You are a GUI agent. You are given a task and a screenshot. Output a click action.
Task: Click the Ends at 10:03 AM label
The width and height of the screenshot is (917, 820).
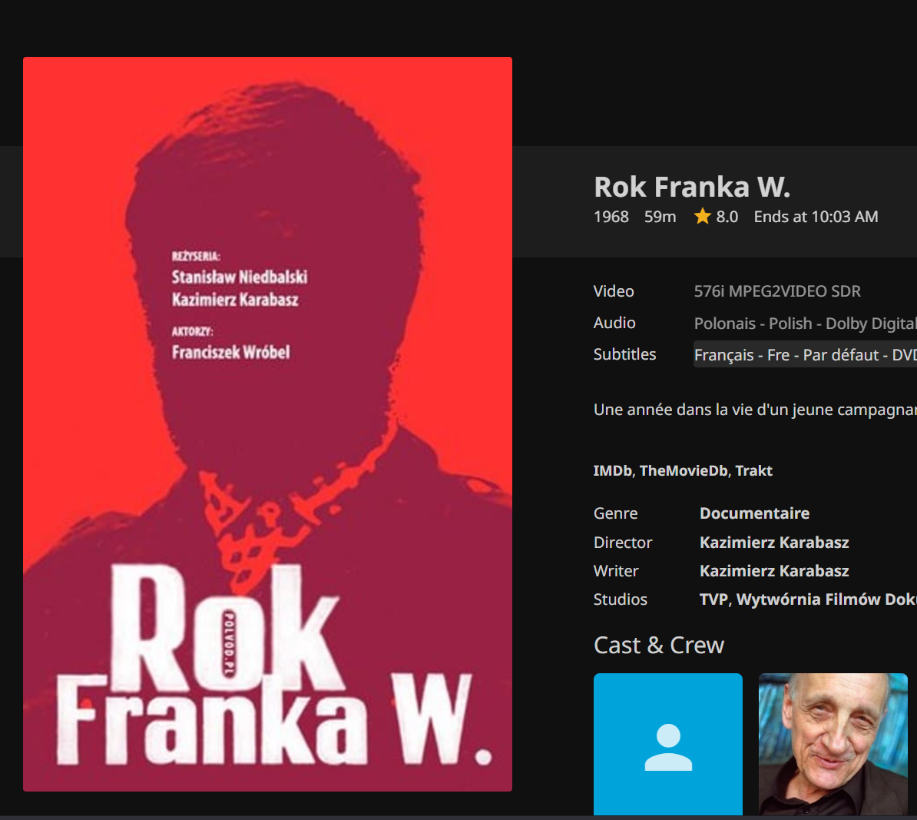point(816,217)
